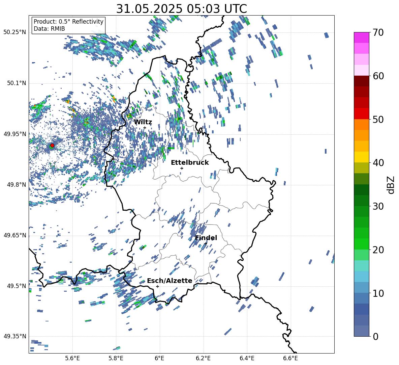Pick the yellow swatch just above 40 dBZ
This screenshot has height=365, width=399.
click(x=361, y=157)
